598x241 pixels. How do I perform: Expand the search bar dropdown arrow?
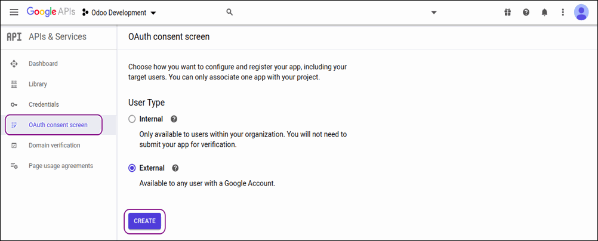click(434, 13)
